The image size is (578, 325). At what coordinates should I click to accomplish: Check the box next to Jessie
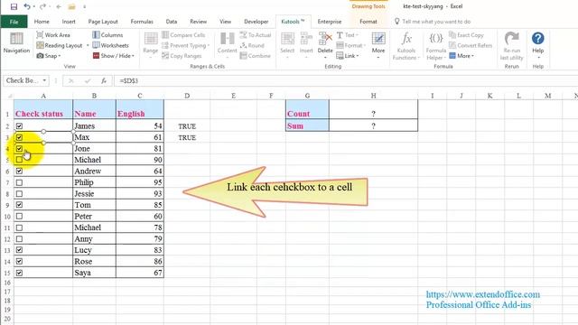point(19,194)
